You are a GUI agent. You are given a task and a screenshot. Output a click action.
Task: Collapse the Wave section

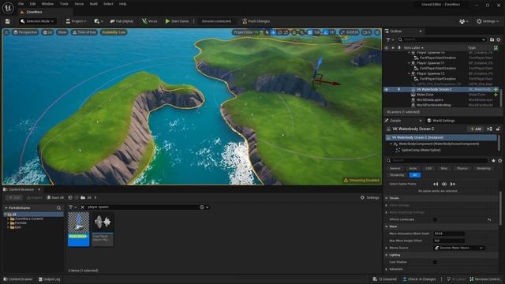point(387,226)
